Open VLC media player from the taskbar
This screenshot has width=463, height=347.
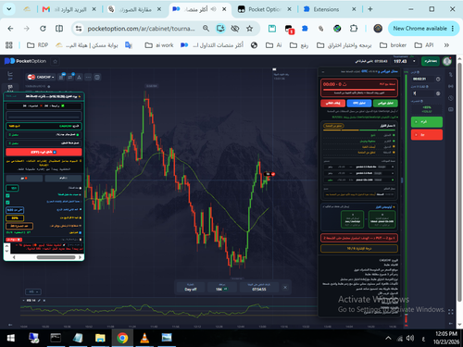pyautogui.click(x=144, y=338)
